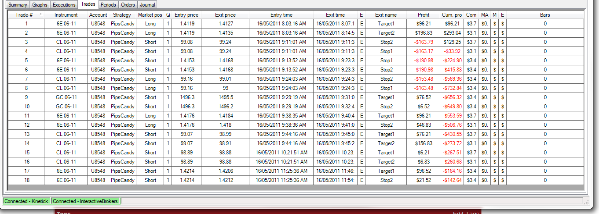Screen dimensions: 599x214
Task: Click the -$33.92 cumulative profit cell
Action: coord(452,51)
